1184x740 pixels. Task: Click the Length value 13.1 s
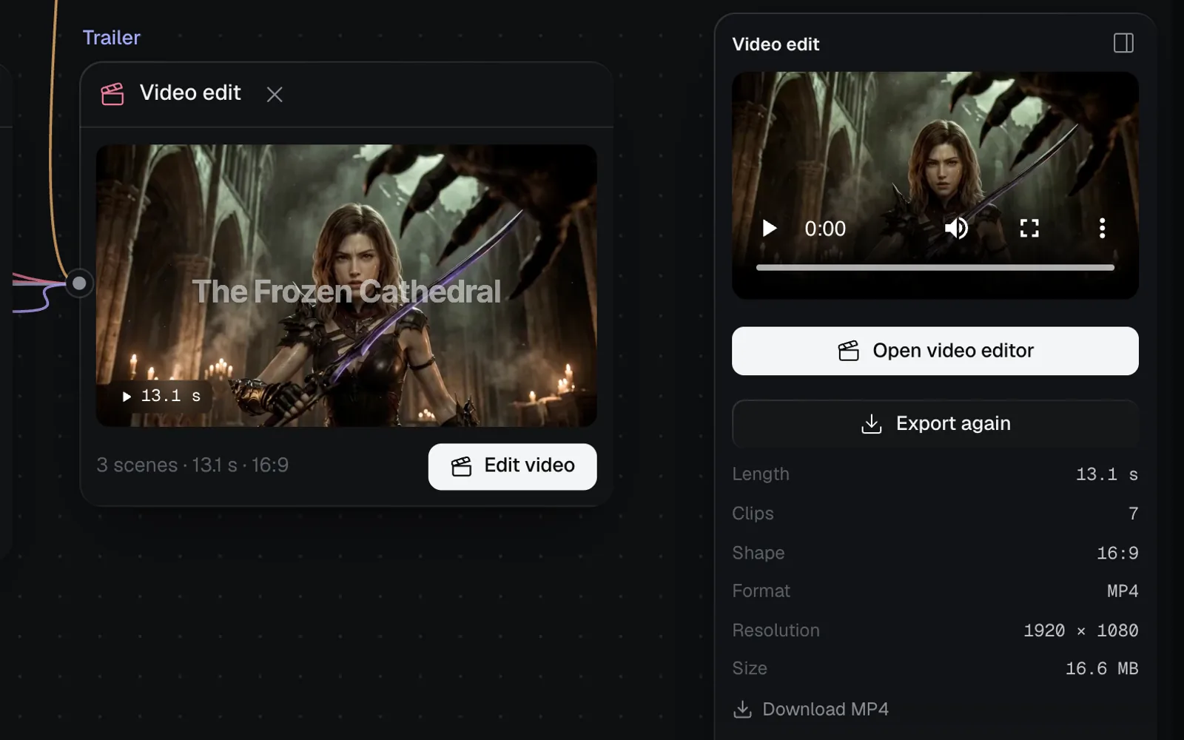tap(1106, 474)
